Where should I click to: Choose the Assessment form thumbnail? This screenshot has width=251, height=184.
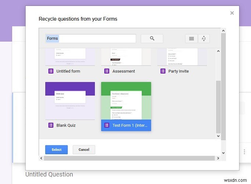[126, 57]
